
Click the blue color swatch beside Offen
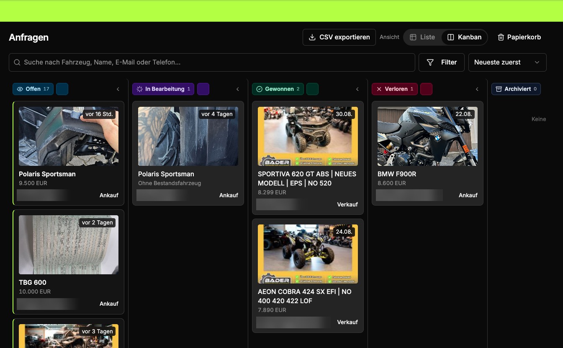tap(62, 89)
